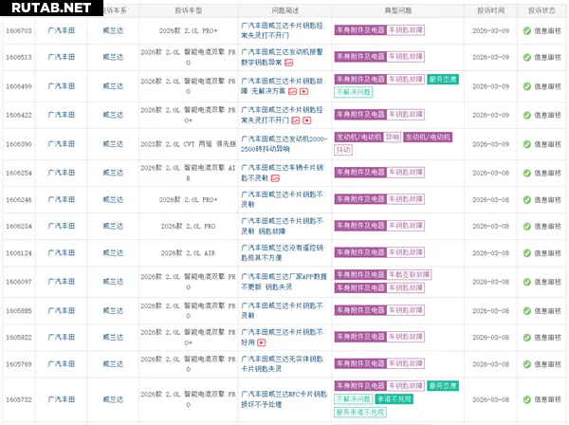Image resolution: width=569 pixels, height=425 pixels.
Task: Click green status check icon in row 1606097
Action: [527, 281]
